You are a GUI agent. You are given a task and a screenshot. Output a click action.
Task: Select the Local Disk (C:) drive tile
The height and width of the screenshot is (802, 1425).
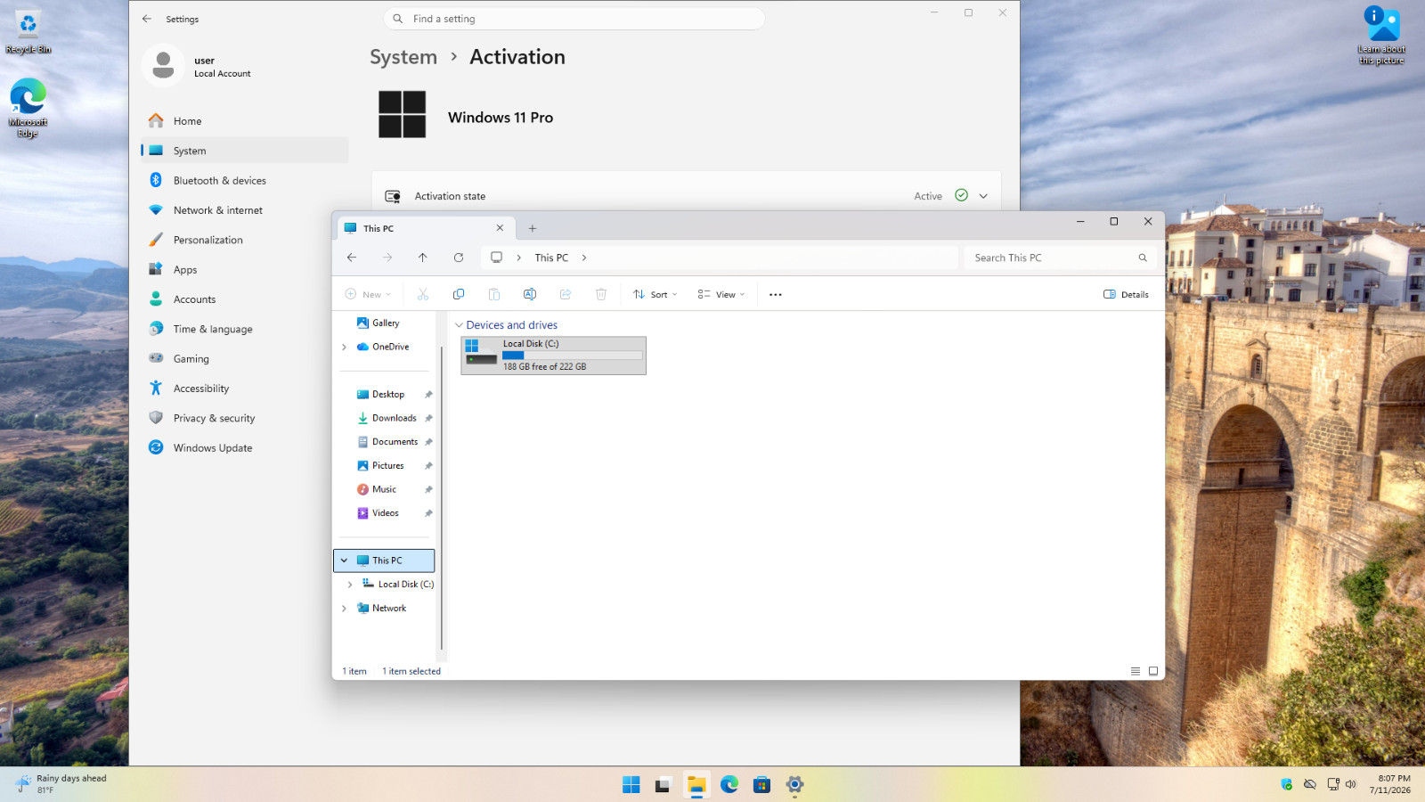(x=553, y=356)
